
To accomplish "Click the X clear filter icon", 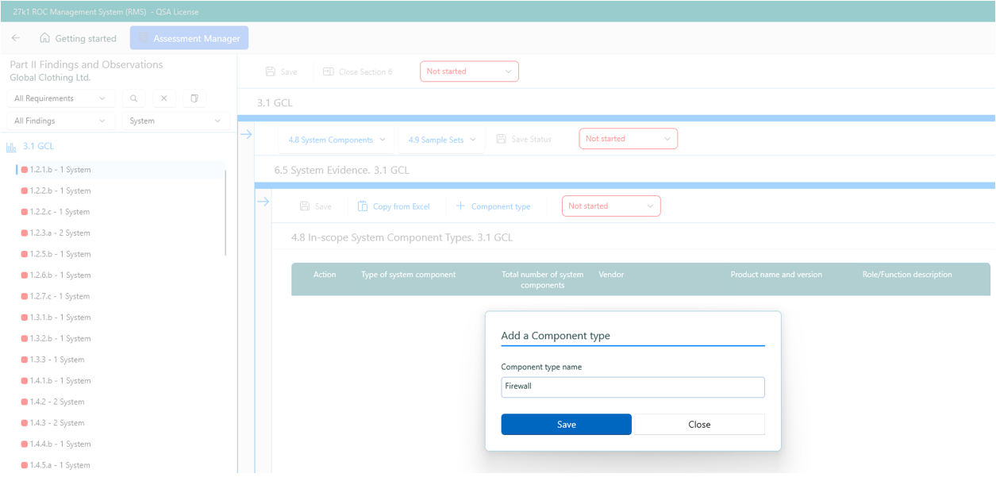I will click(x=163, y=98).
